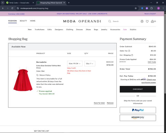Open the Edits menu item
166x133 pixels.
coord(50,30)
